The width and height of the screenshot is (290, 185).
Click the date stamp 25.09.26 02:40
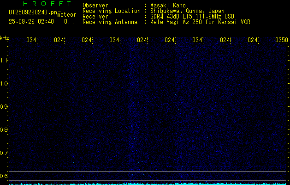click(x=31, y=22)
